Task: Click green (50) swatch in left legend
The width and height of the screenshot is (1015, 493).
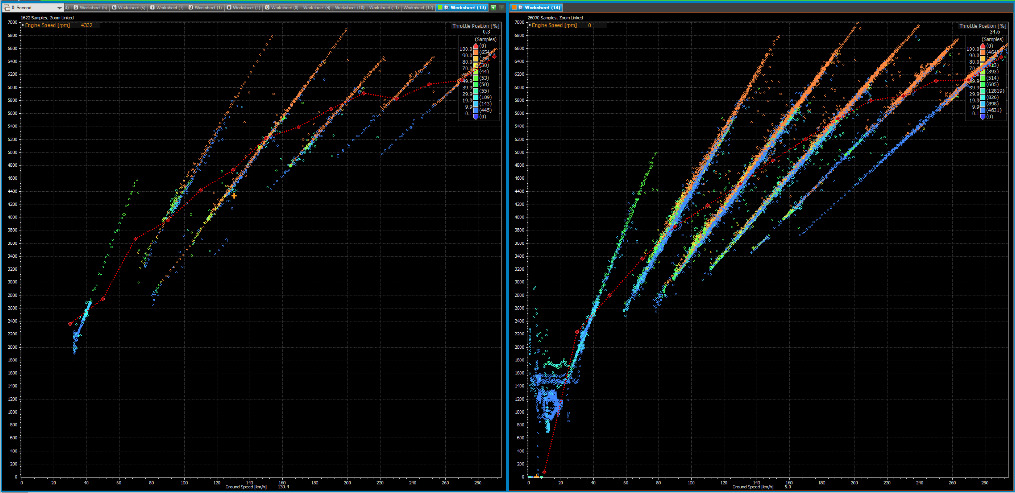Action: point(476,84)
